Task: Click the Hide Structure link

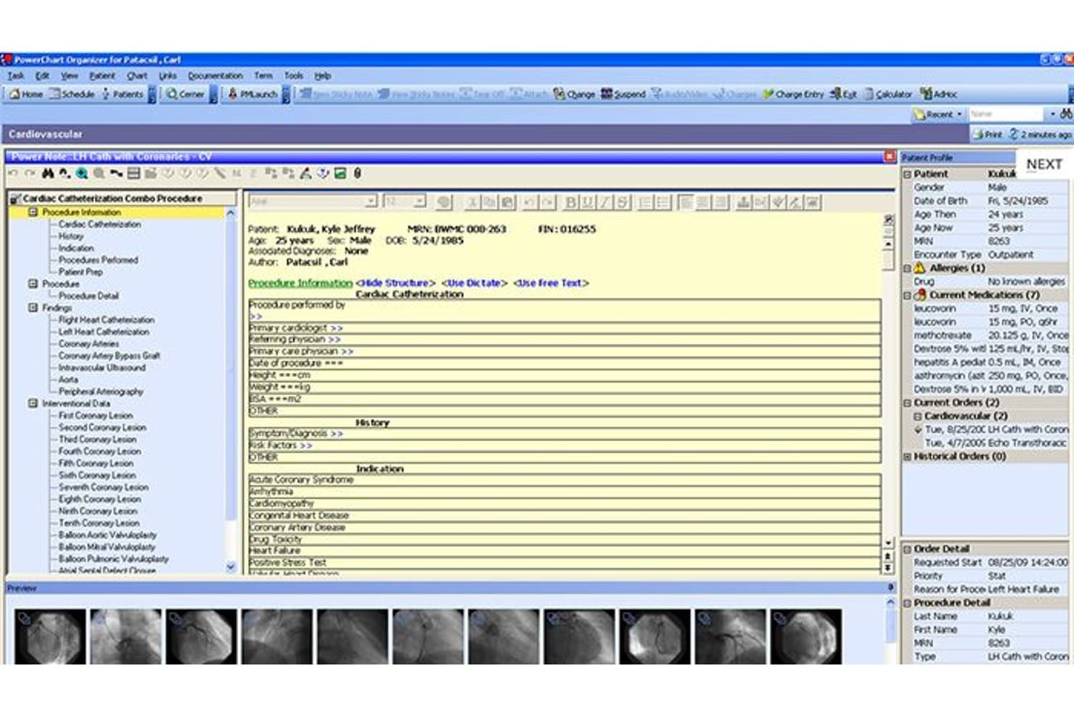Action: 395,283
